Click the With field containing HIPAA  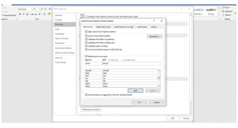(x=131, y=63)
